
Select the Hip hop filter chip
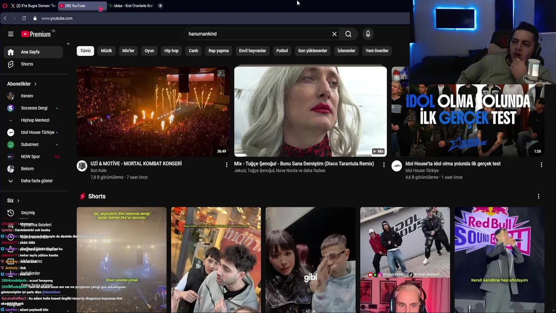171,51
